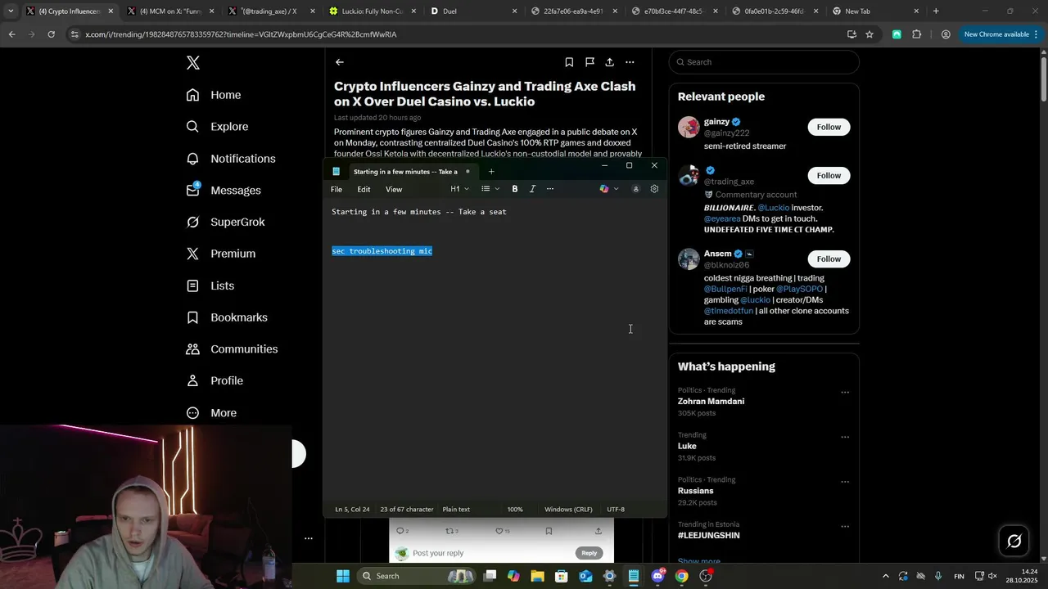This screenshot has height=589, width=1048.
Task: Open Notepad File menu
Action: click(x=337, y=189)
